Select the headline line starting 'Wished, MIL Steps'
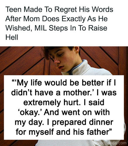Viewport: 128px width, 146px height. pyautogui.click(x=56, y=28)
